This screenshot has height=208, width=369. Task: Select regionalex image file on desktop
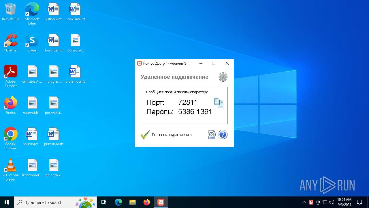coord(54,168)
